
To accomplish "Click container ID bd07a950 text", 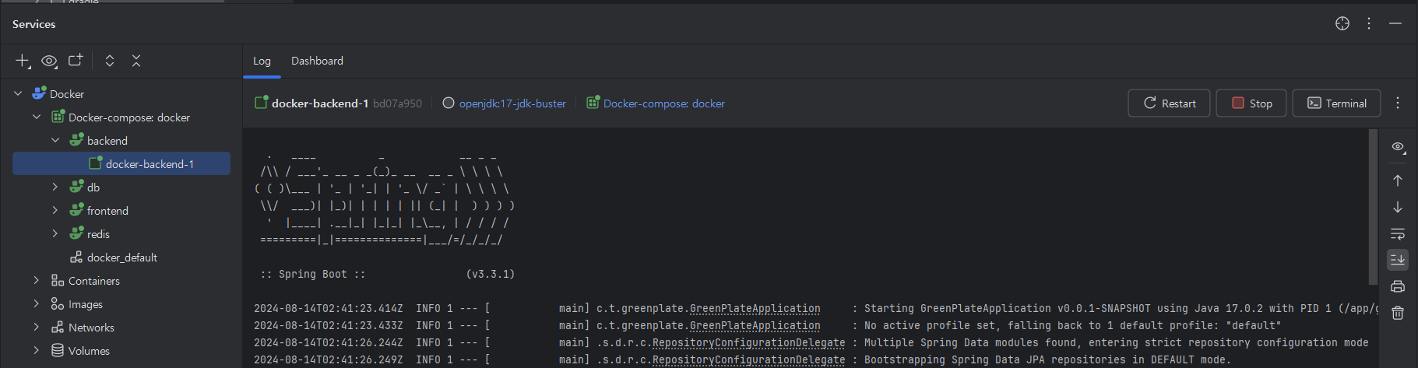I will point(397,103).
